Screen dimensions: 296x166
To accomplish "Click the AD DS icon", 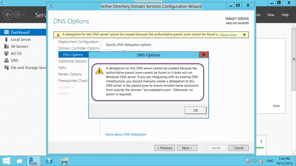I will click(x=6, y=53).
